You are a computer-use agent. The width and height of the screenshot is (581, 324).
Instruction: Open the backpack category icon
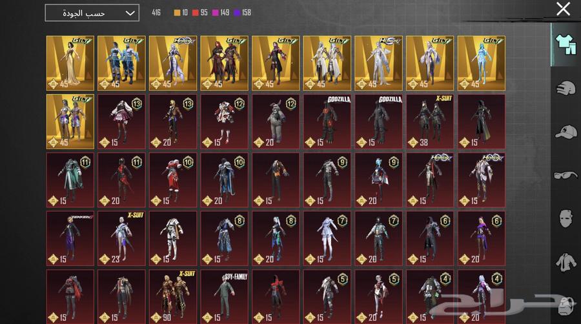tap(566, 303)
